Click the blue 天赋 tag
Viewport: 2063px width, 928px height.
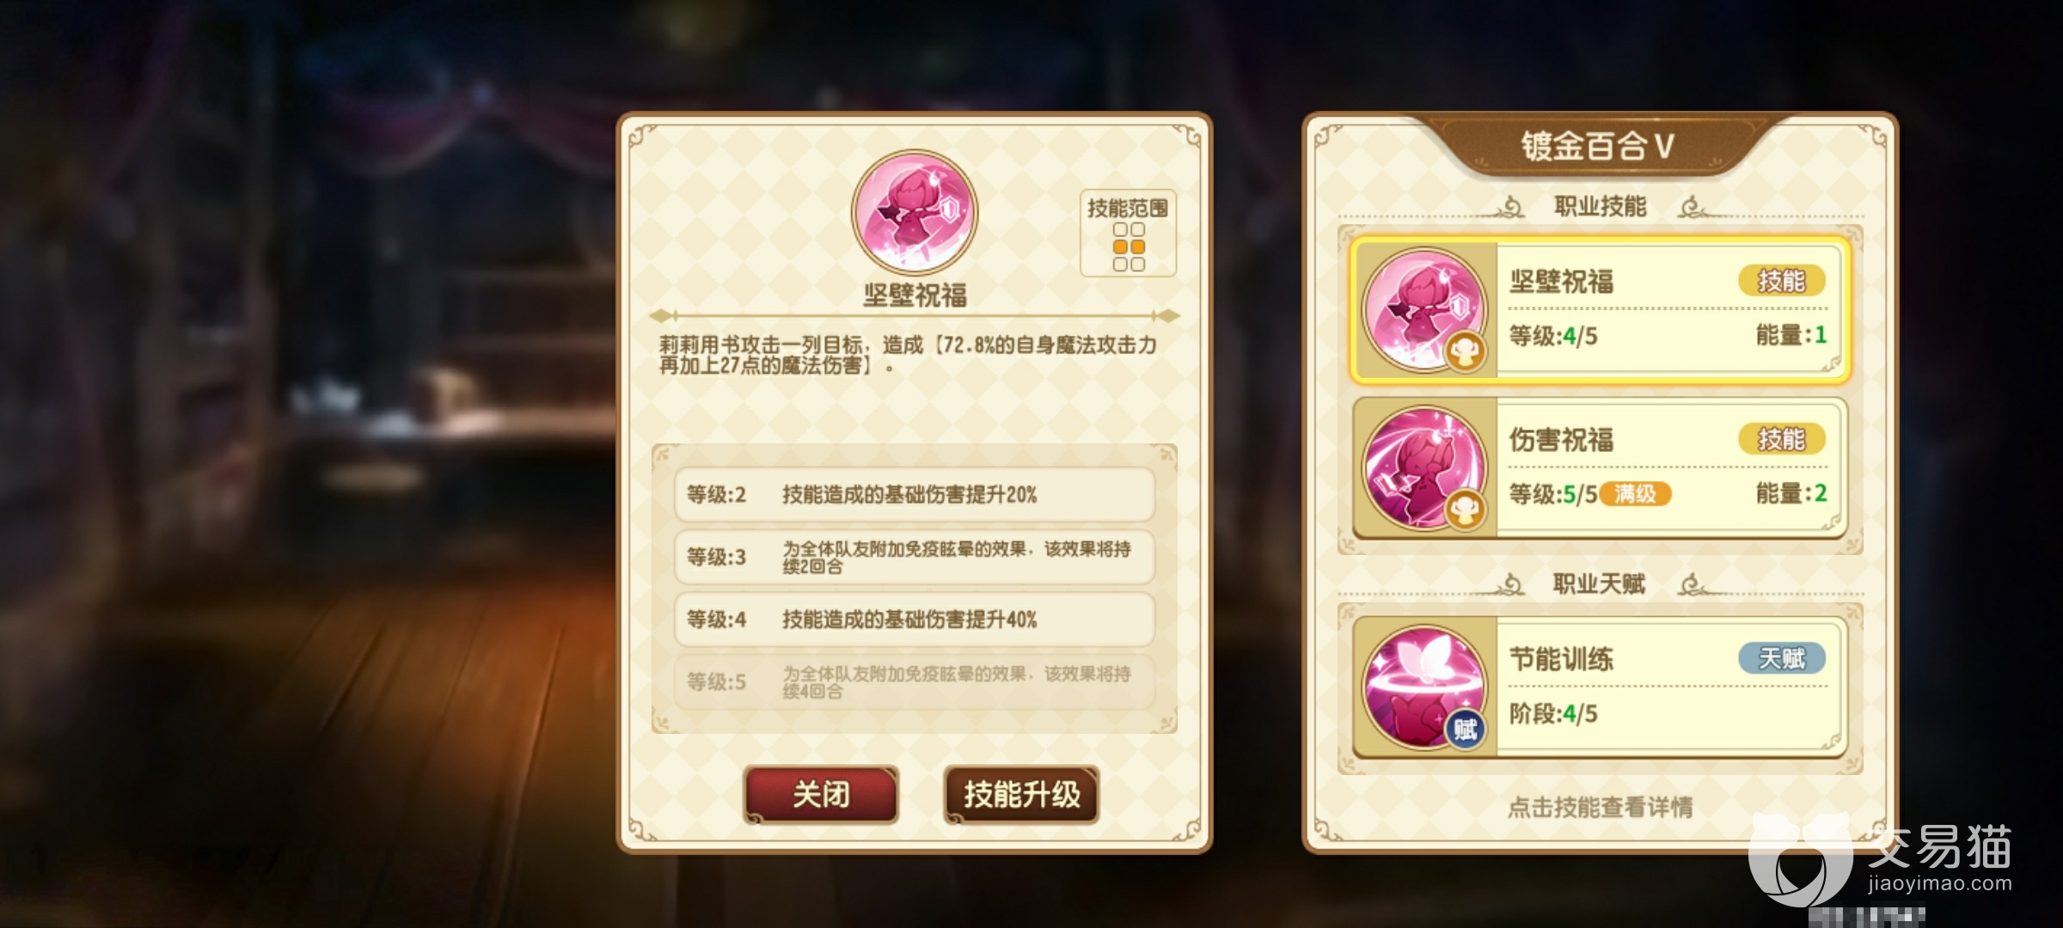(1781, 658)
